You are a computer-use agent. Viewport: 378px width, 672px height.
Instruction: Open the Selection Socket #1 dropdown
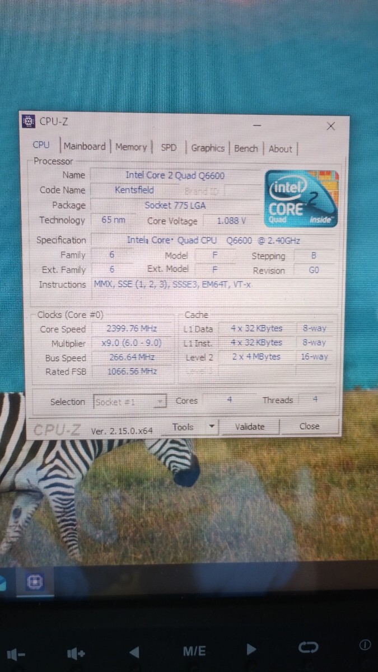coord(130,402)
